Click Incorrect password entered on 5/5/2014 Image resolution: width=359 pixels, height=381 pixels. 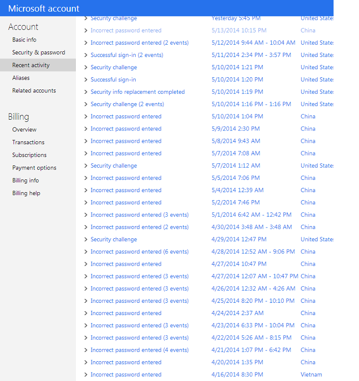click(126, 178)
